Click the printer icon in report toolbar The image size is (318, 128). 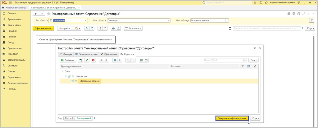tap(113, 28)
